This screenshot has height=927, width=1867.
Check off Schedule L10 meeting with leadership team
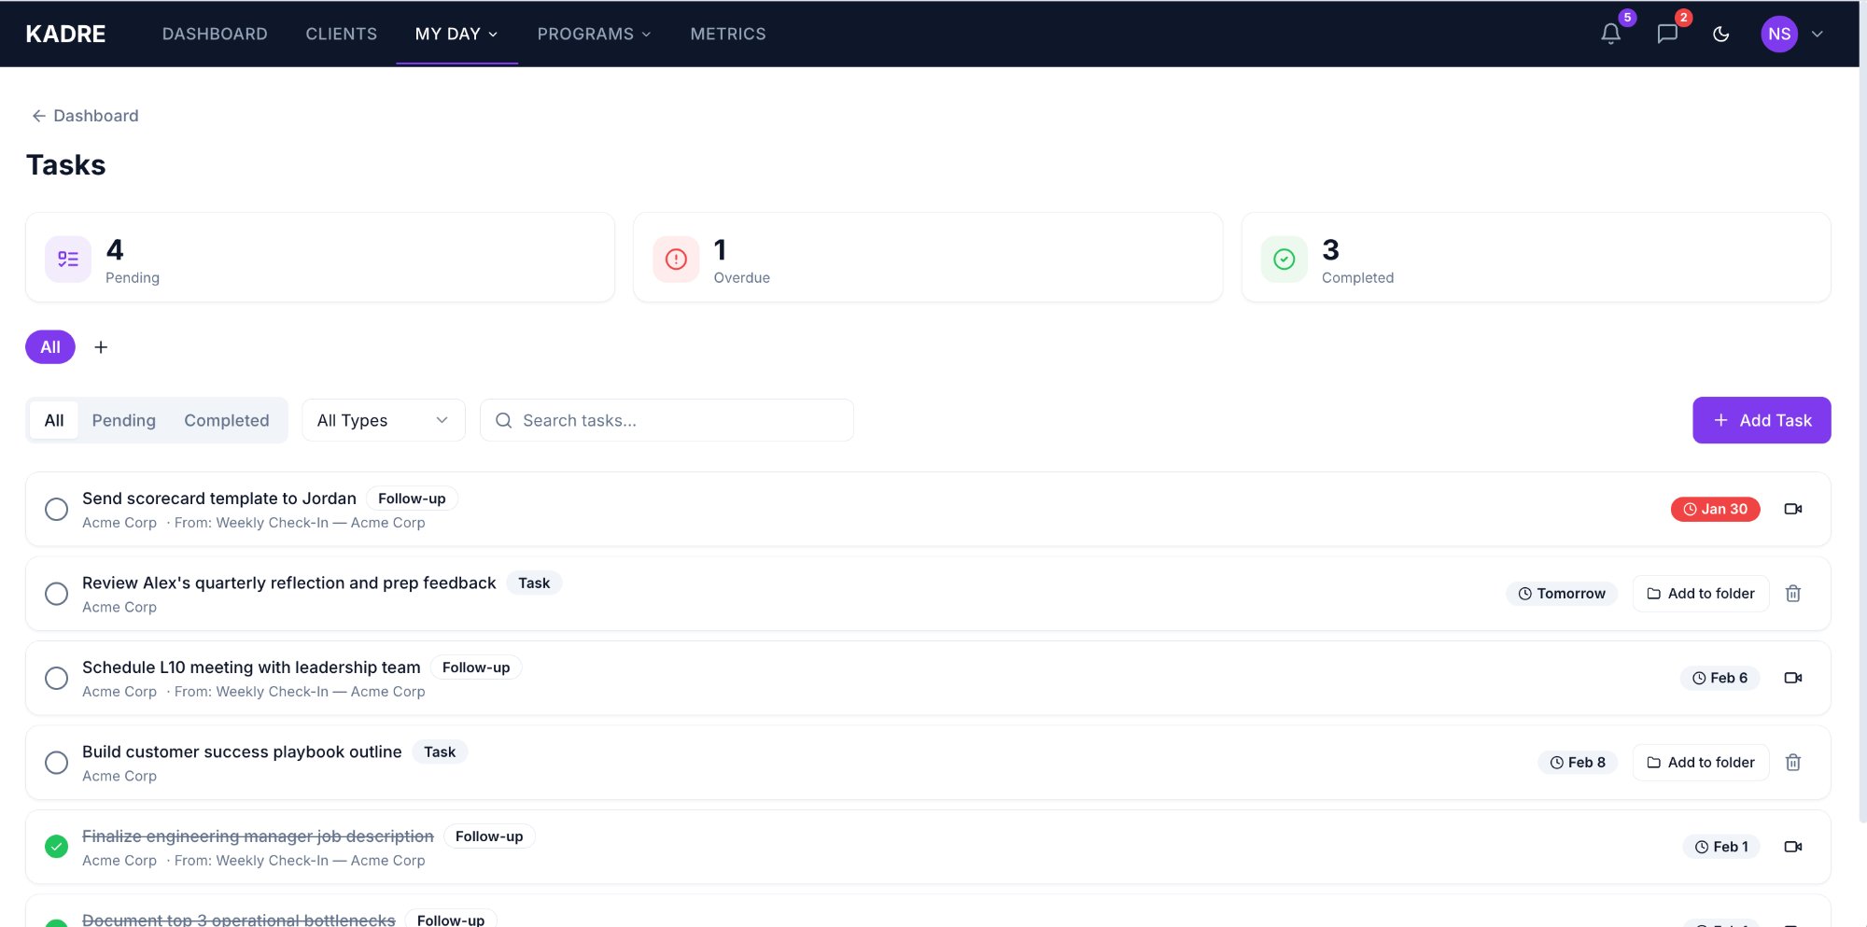point(57,678)
